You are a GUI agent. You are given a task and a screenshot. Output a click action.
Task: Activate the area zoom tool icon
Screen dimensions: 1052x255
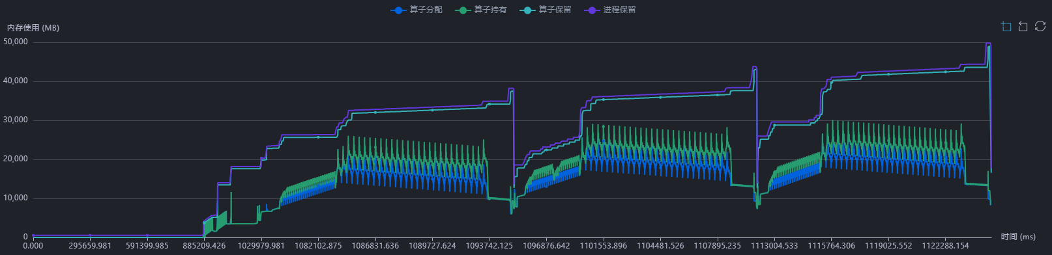point(1006,27)
